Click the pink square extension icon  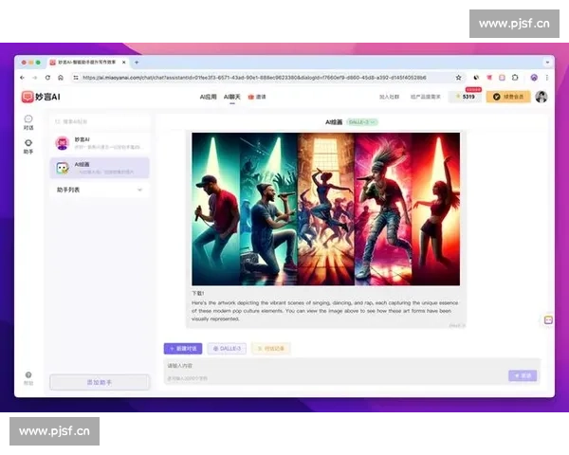502,78
